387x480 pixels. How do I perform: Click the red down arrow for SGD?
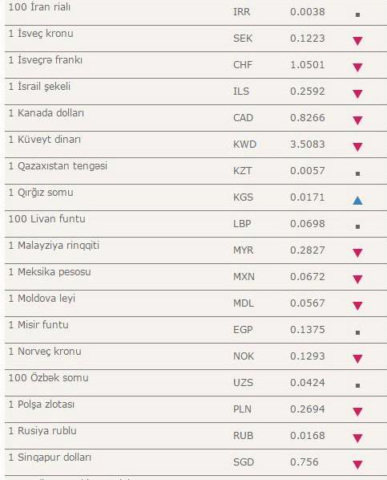357,465
